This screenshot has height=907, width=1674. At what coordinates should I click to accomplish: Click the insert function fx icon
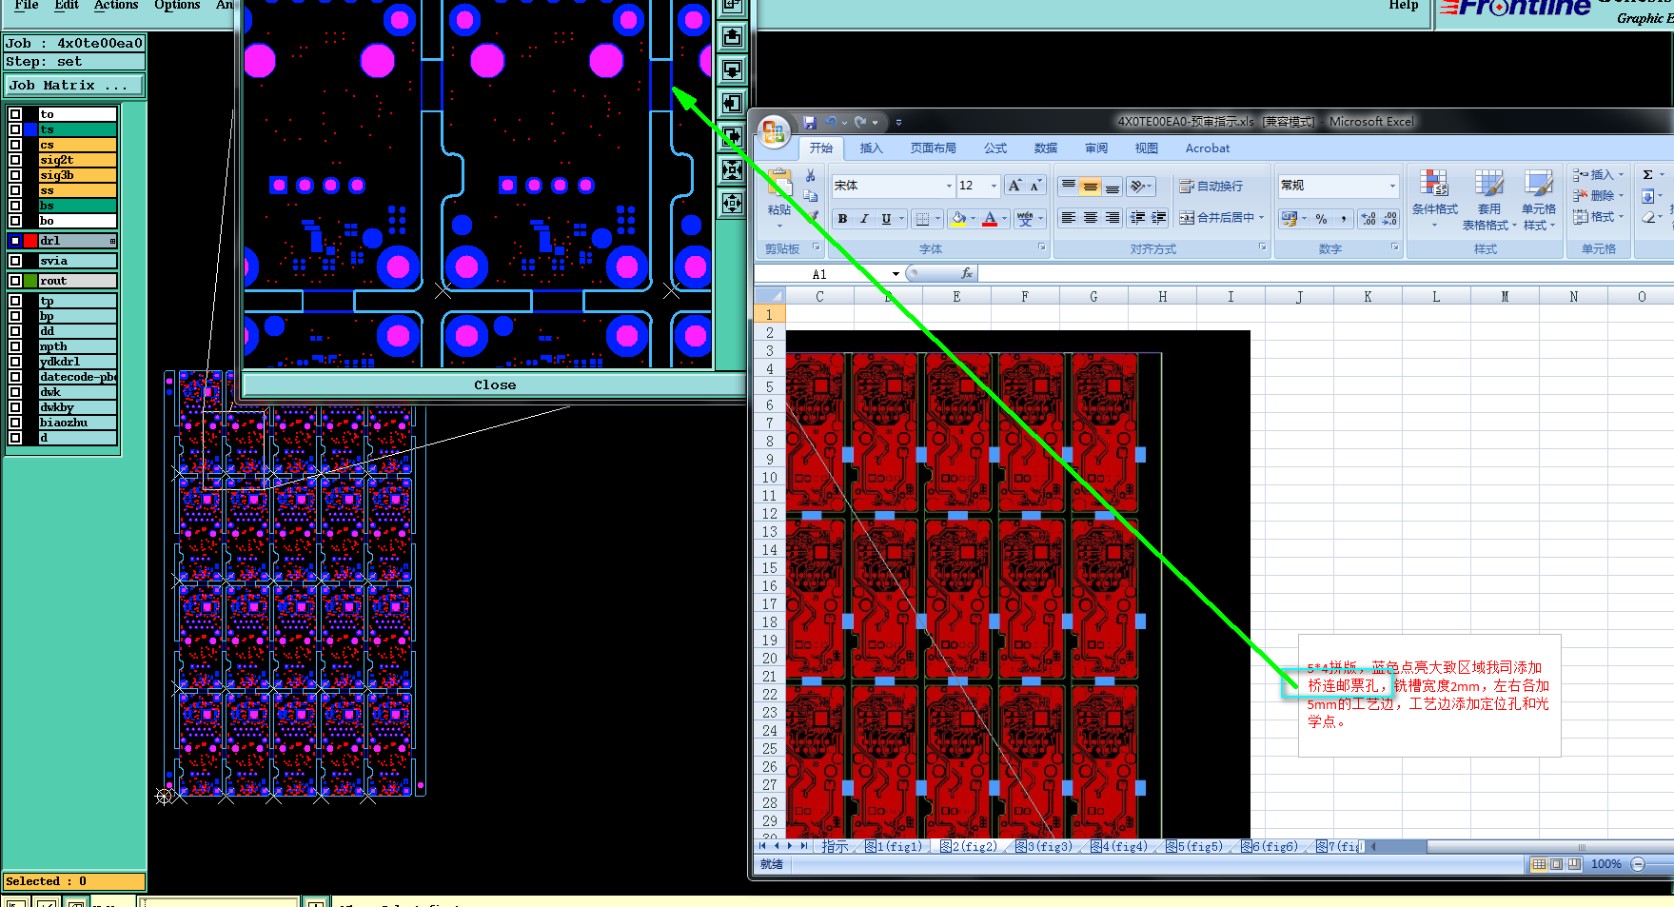967,274
